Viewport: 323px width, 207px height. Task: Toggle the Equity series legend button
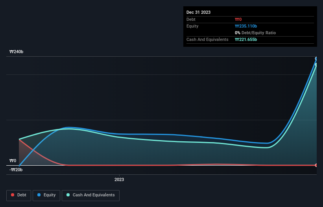(46, 195)
